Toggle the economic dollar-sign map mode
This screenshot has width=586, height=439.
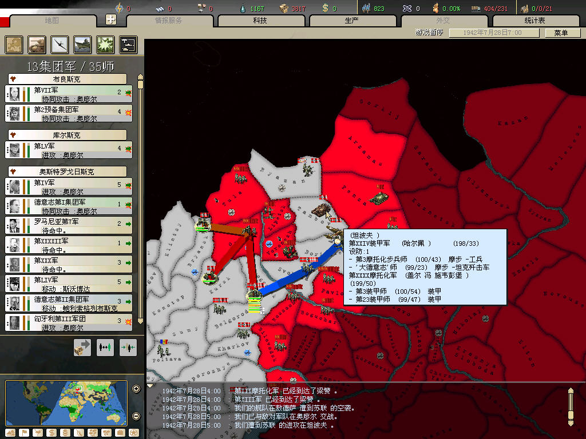[50, 433]
